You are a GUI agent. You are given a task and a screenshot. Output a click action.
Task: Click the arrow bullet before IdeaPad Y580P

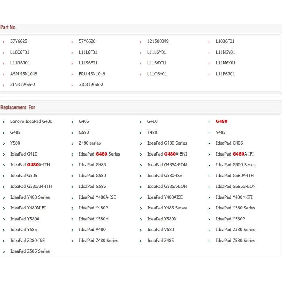click(209, 220)
